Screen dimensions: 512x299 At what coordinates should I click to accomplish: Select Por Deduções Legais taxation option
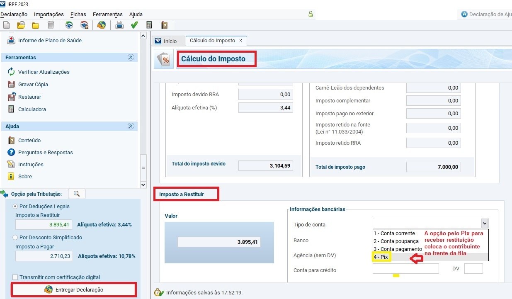(15, 206)
